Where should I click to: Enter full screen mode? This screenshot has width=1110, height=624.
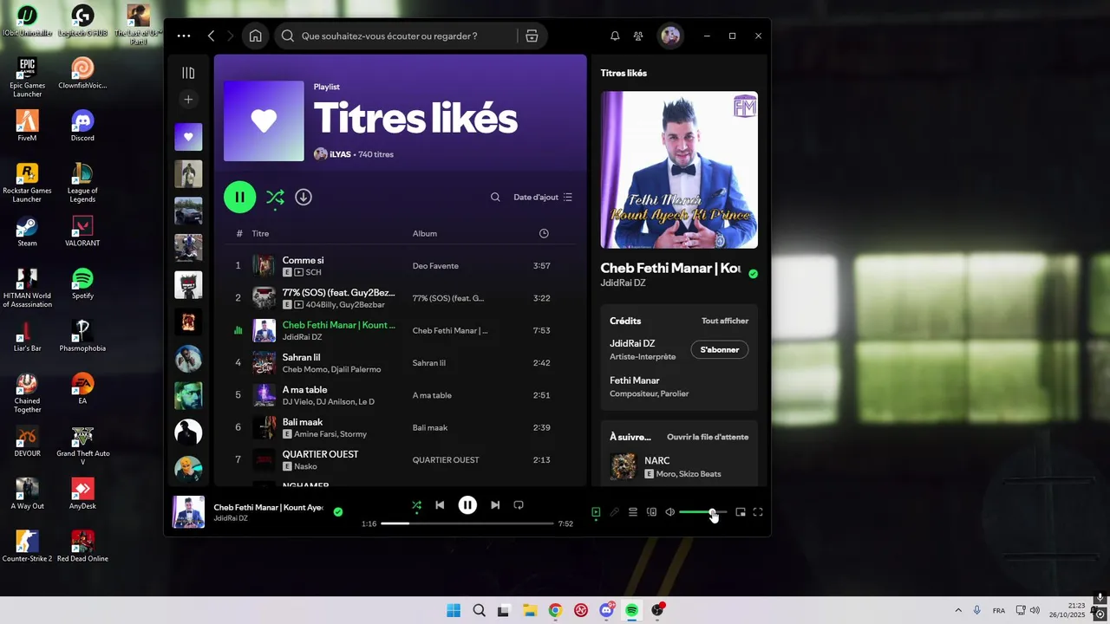click(x=758, y=512)
